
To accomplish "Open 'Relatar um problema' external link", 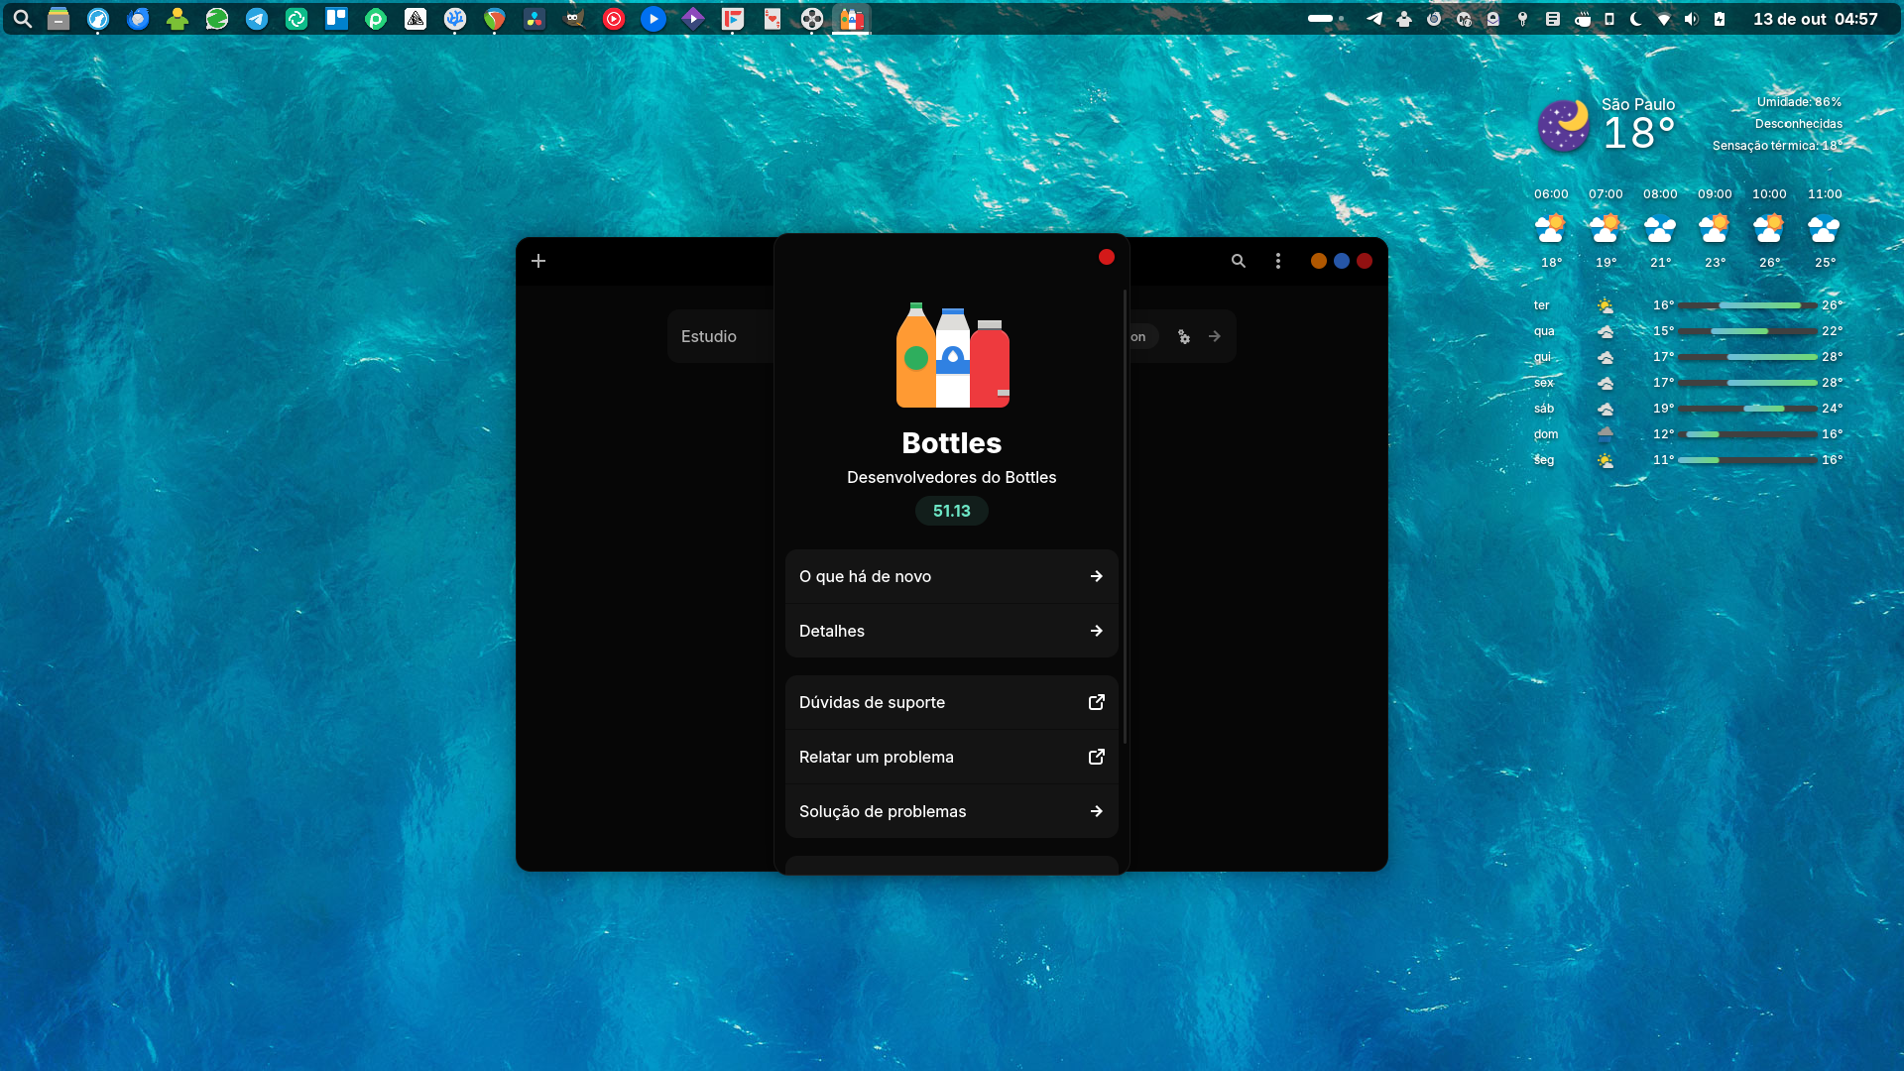I will (951, 757).
